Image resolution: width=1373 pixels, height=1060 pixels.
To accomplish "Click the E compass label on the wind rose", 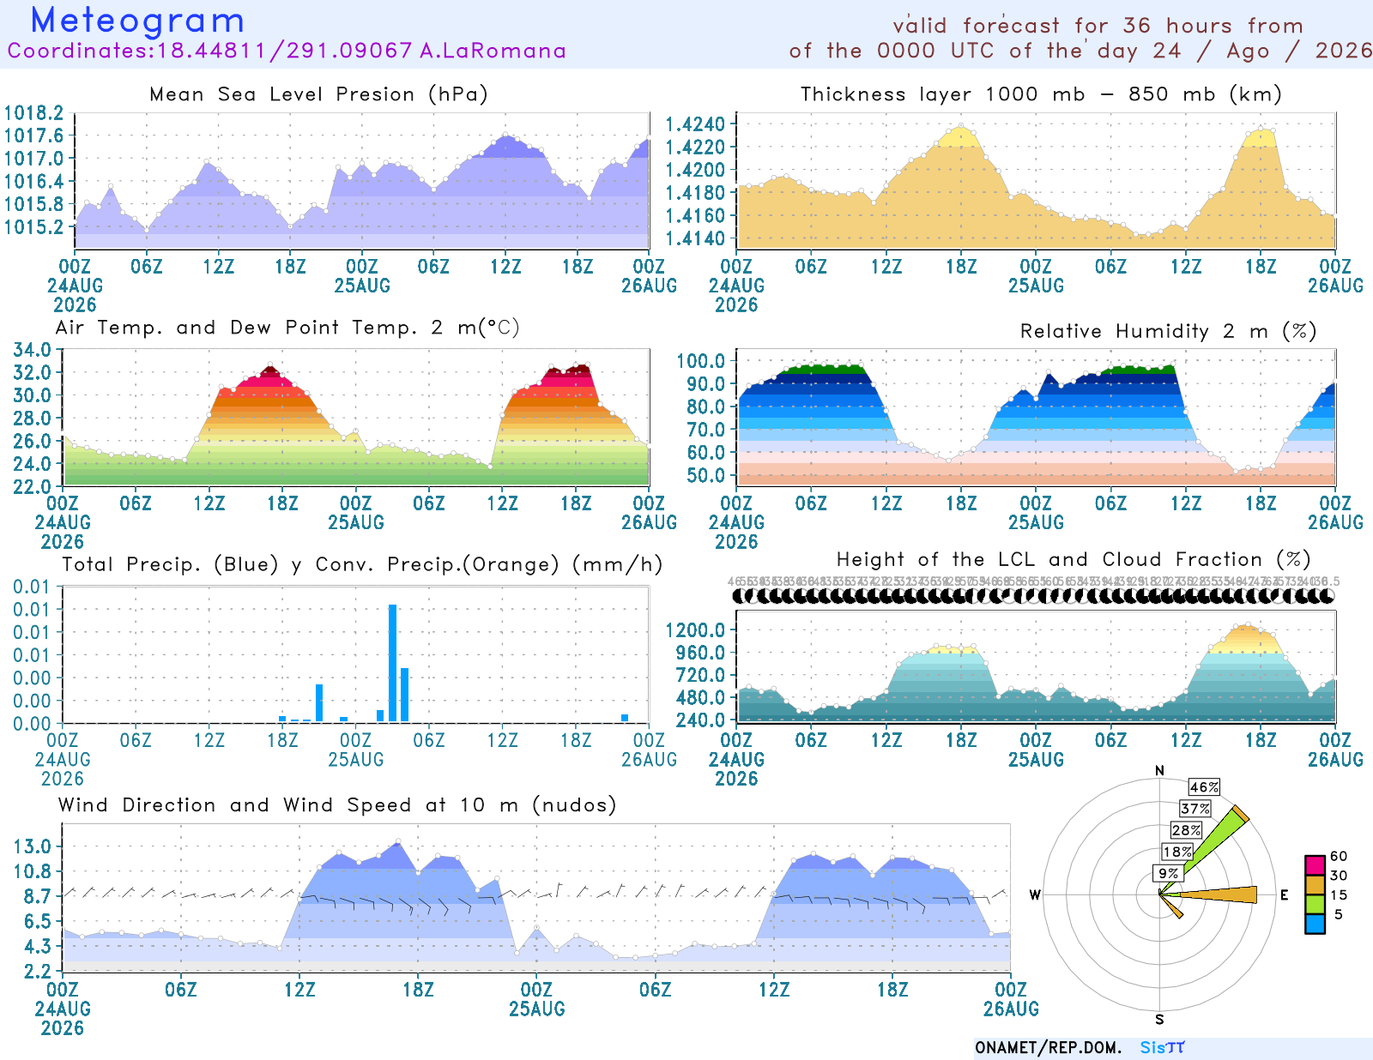I will tap(1285, 895).
